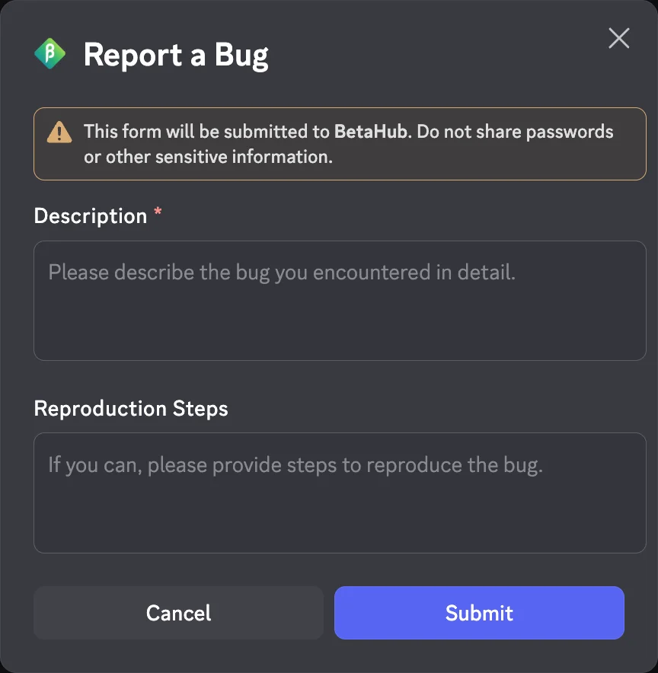This screenshot has height=673, width=658.
Task: Submit the bug report to BetaHub
Action: (479, 613)
